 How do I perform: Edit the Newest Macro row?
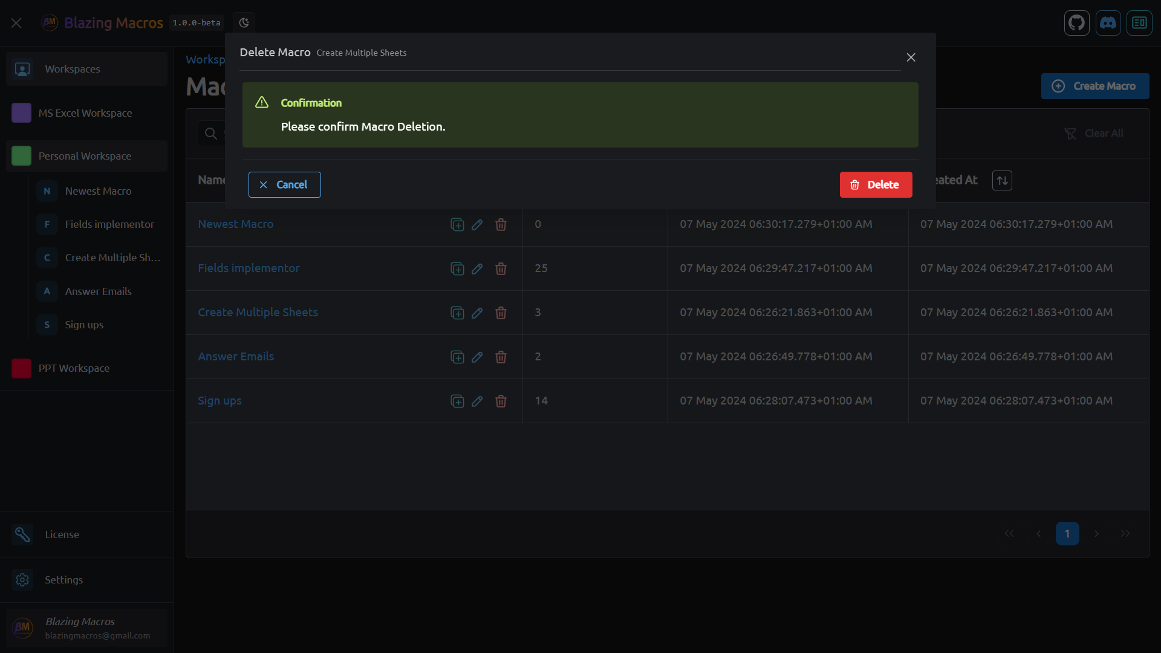point(477,224)
